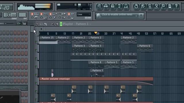Click the tempo display value
This screenshot has height=103, width=184.
10,15
